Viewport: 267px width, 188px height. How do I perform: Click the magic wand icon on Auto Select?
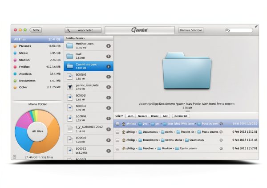tap(68, 30)
